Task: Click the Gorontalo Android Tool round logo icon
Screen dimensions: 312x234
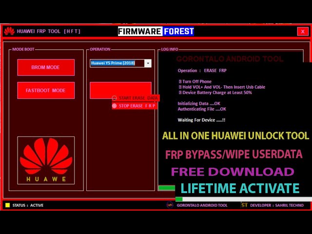Action: (x=170, y=205)
